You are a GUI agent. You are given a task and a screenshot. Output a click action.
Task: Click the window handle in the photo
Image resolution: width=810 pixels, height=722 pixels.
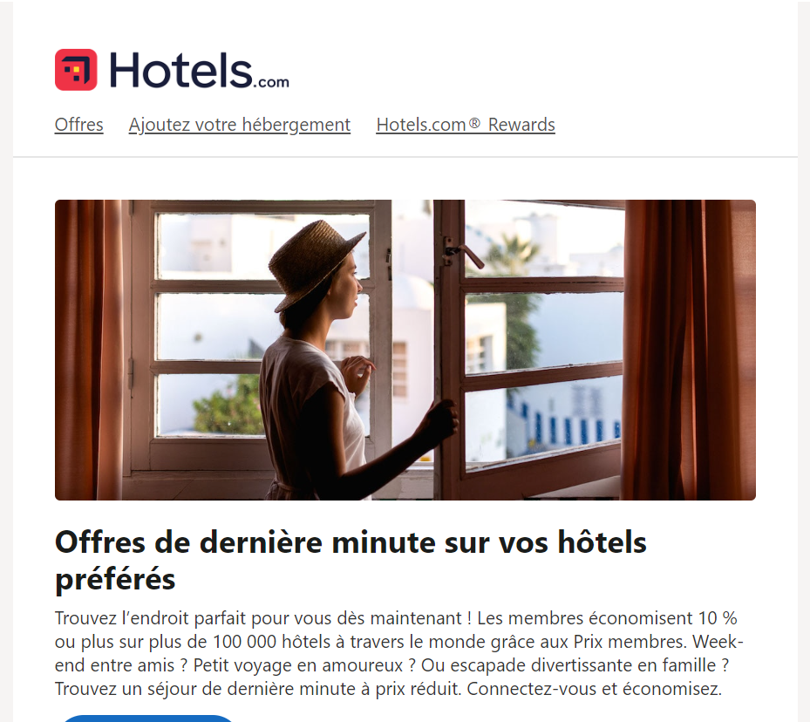pos(464,254)
